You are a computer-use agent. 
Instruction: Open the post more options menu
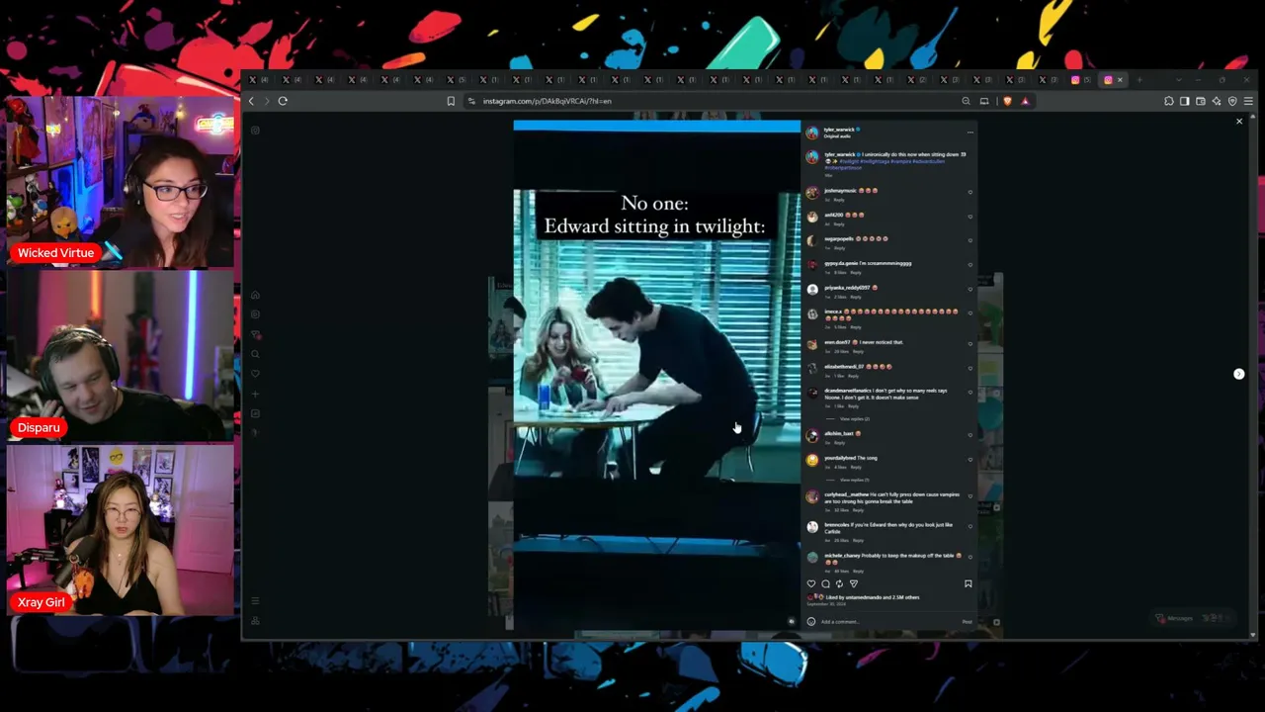[970, 132]
